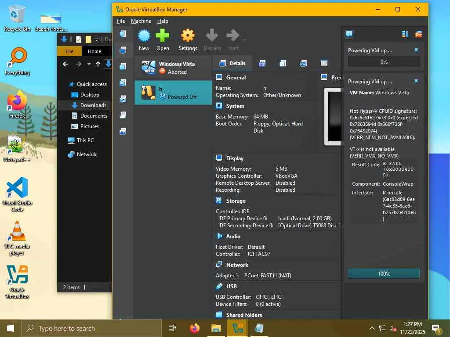The image size is (450, 337).
Task: Open the Media tool in VirtualBox sidebar
Action: pyautogui.click(x=123, y=82)
